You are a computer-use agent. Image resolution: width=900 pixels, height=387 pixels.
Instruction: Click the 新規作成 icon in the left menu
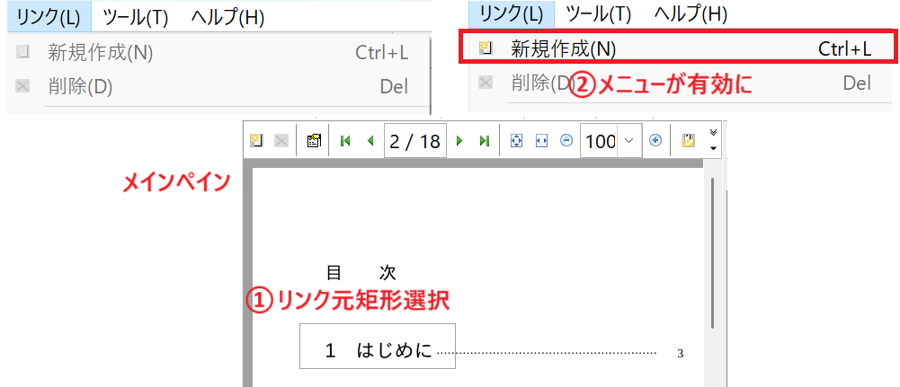coord(22,53)
